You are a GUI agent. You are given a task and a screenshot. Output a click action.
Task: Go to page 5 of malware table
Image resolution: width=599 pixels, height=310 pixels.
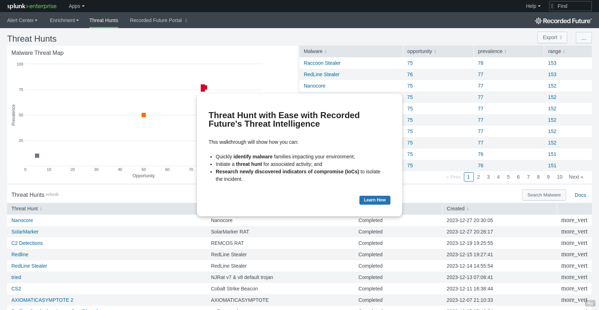(508, 177)
